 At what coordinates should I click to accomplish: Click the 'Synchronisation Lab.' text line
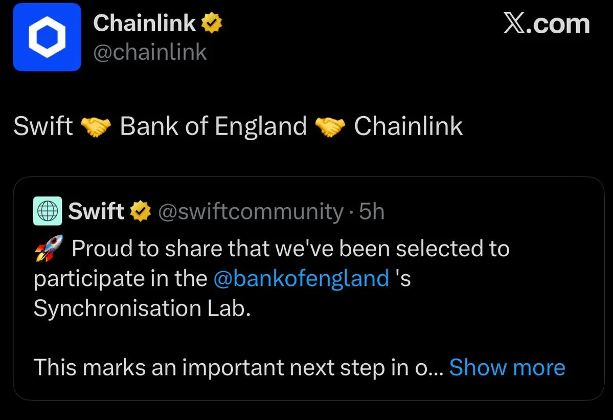(x=142, y=308)
